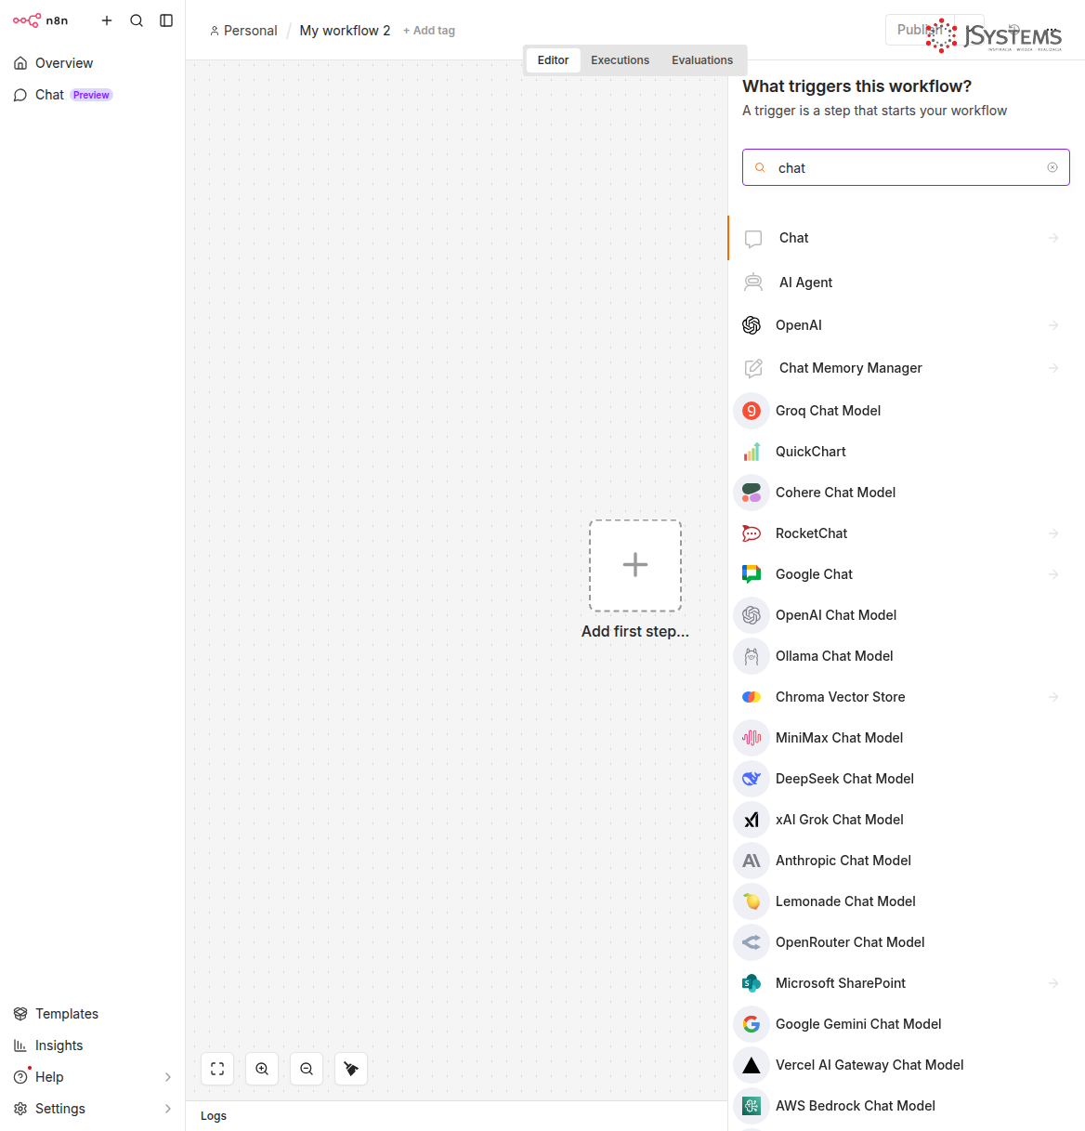Zoom in on the canvas
Image resolution: width=1085 pixels, height=1131 pixels.
262,1069
